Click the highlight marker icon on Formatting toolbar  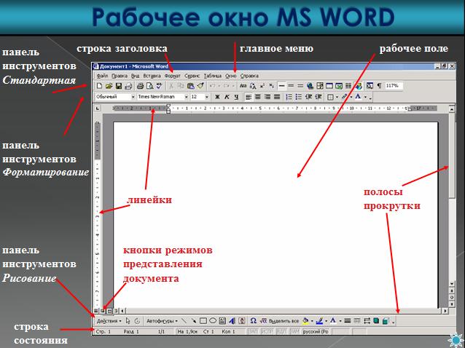344,97
